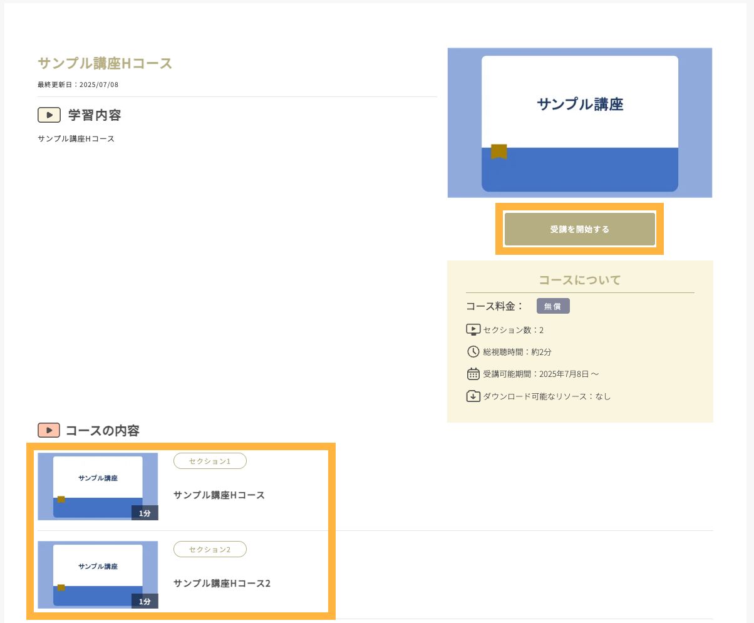Click the 受講を開始する button
754x623 pixels.
tap(579, 229)
